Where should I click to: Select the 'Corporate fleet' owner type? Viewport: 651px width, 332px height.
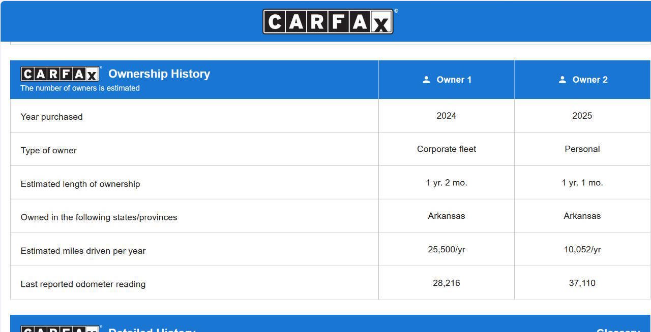(x=447, y=149)
